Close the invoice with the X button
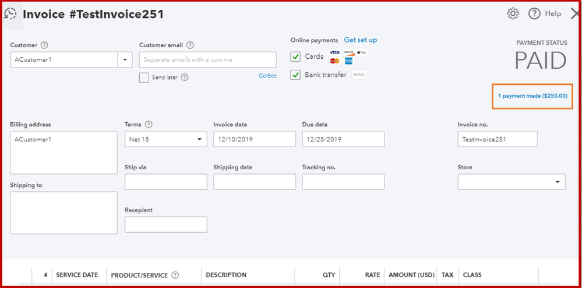Viewport: 582px width, 288px height. point(575,14)
